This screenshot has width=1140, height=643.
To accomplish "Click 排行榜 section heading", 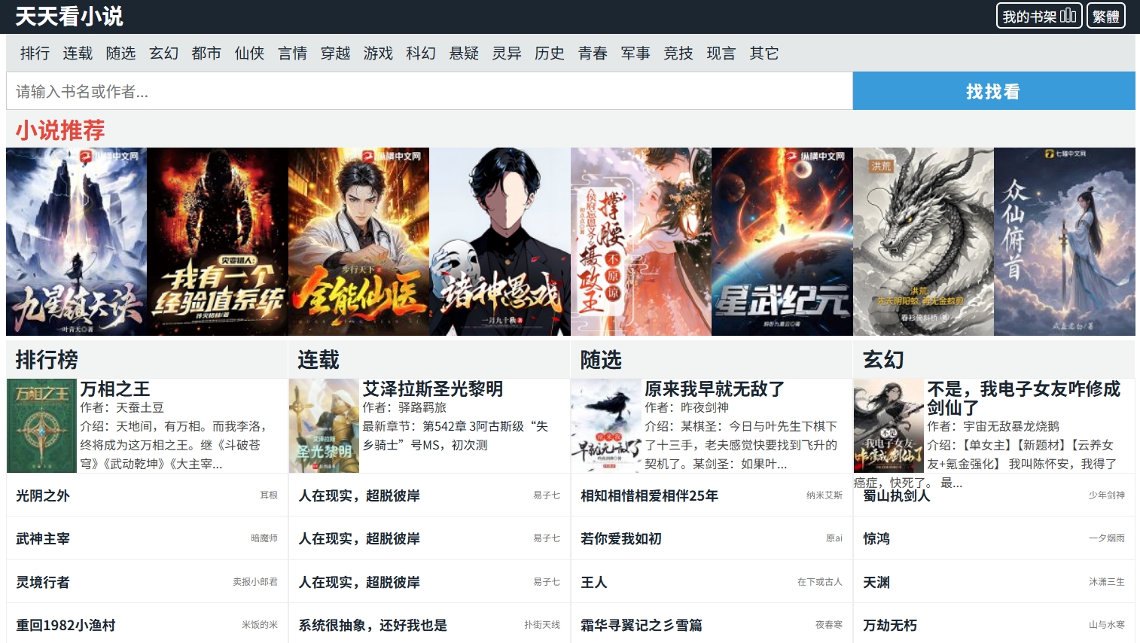I will pyautogui.click(x=47, y=359).
